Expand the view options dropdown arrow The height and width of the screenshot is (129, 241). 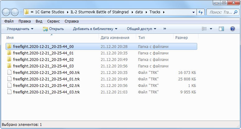pos(211,29)
